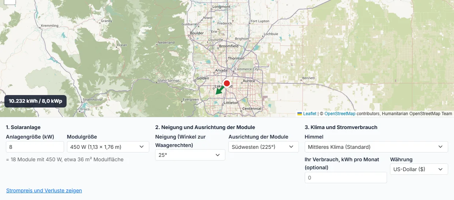
Task: Open the Modulgröße dropdown
Action: point(108,147)
